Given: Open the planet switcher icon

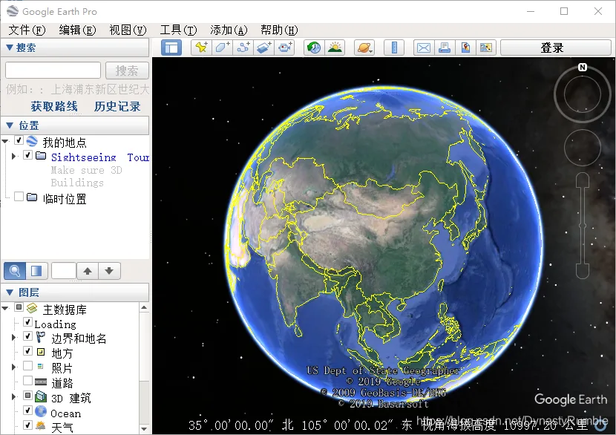Looking at the screenshot, I should (364, 48).
